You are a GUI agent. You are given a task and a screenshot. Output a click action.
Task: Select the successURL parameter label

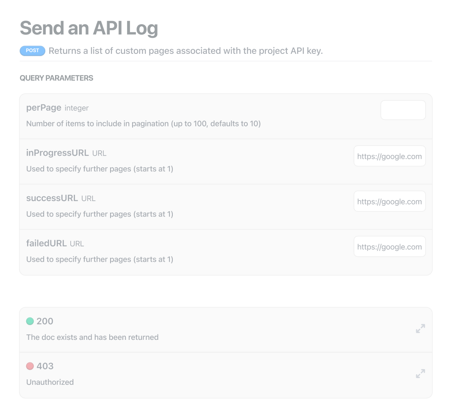click(x=52, y=198)
